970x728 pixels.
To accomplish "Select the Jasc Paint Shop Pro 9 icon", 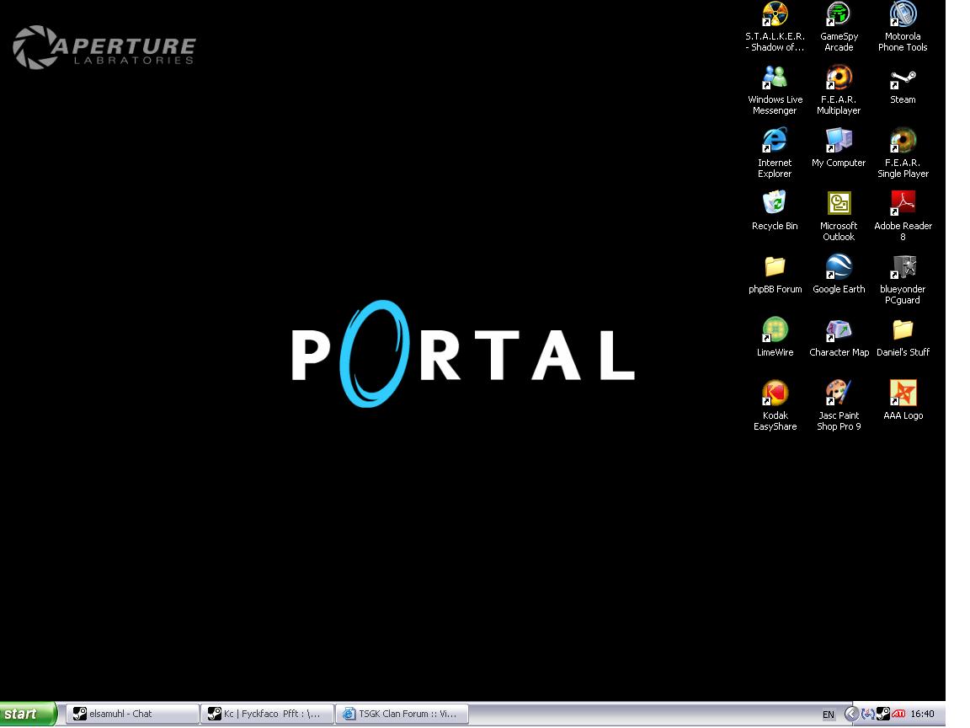I will pos(839,393).
